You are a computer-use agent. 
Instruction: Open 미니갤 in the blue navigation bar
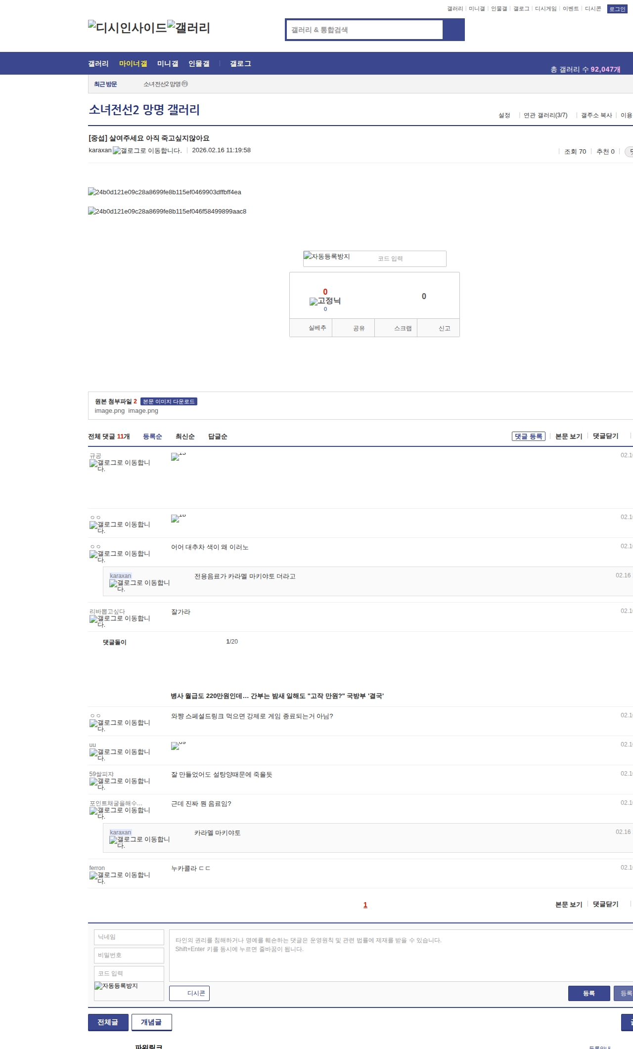coord(168,64)
